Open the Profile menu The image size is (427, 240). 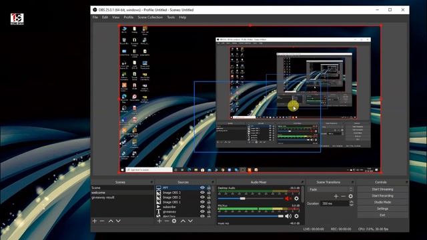[129, 17]
